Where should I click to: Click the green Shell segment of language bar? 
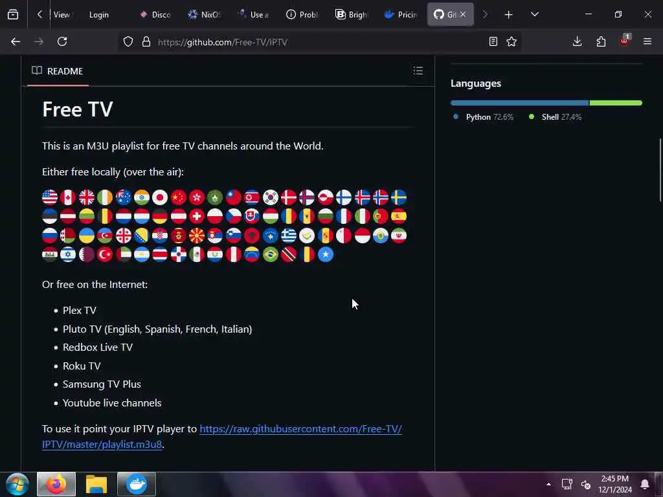point(616,103)
